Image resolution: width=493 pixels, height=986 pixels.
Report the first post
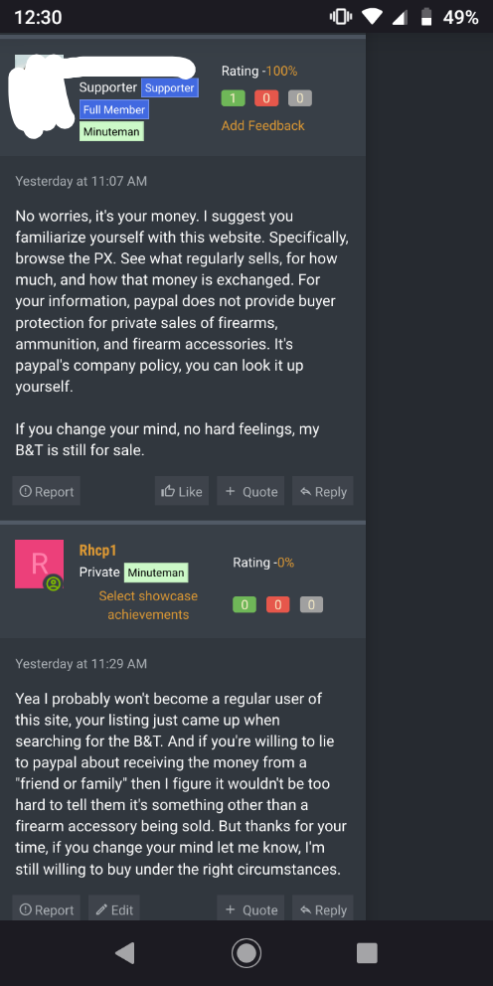(47, 491)
